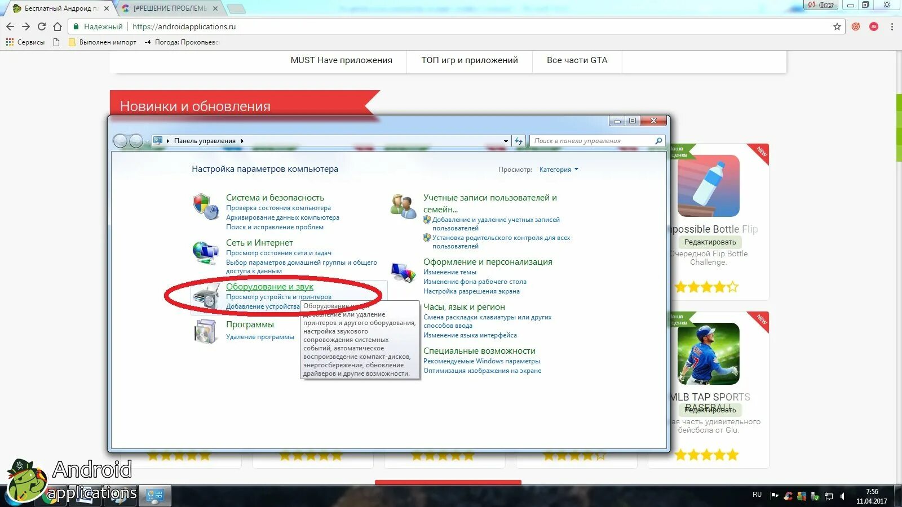Click Настройка разрешения экрана link
Viewport: 902px width, 507px height.
[471, 291]
